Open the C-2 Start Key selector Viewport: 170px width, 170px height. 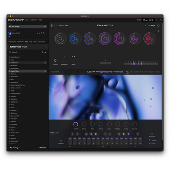152,134
